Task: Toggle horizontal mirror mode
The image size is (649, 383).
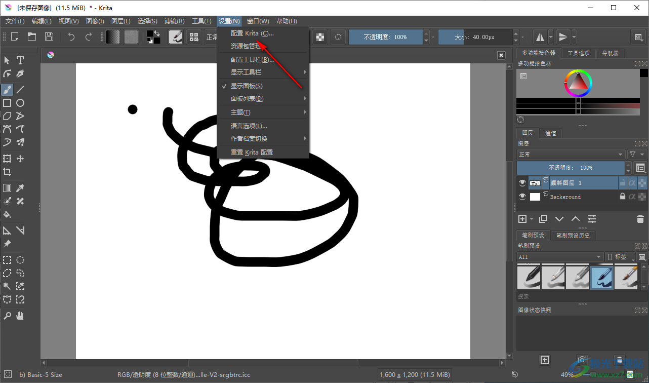Action: pyautogui.click(x=540, y=37)
